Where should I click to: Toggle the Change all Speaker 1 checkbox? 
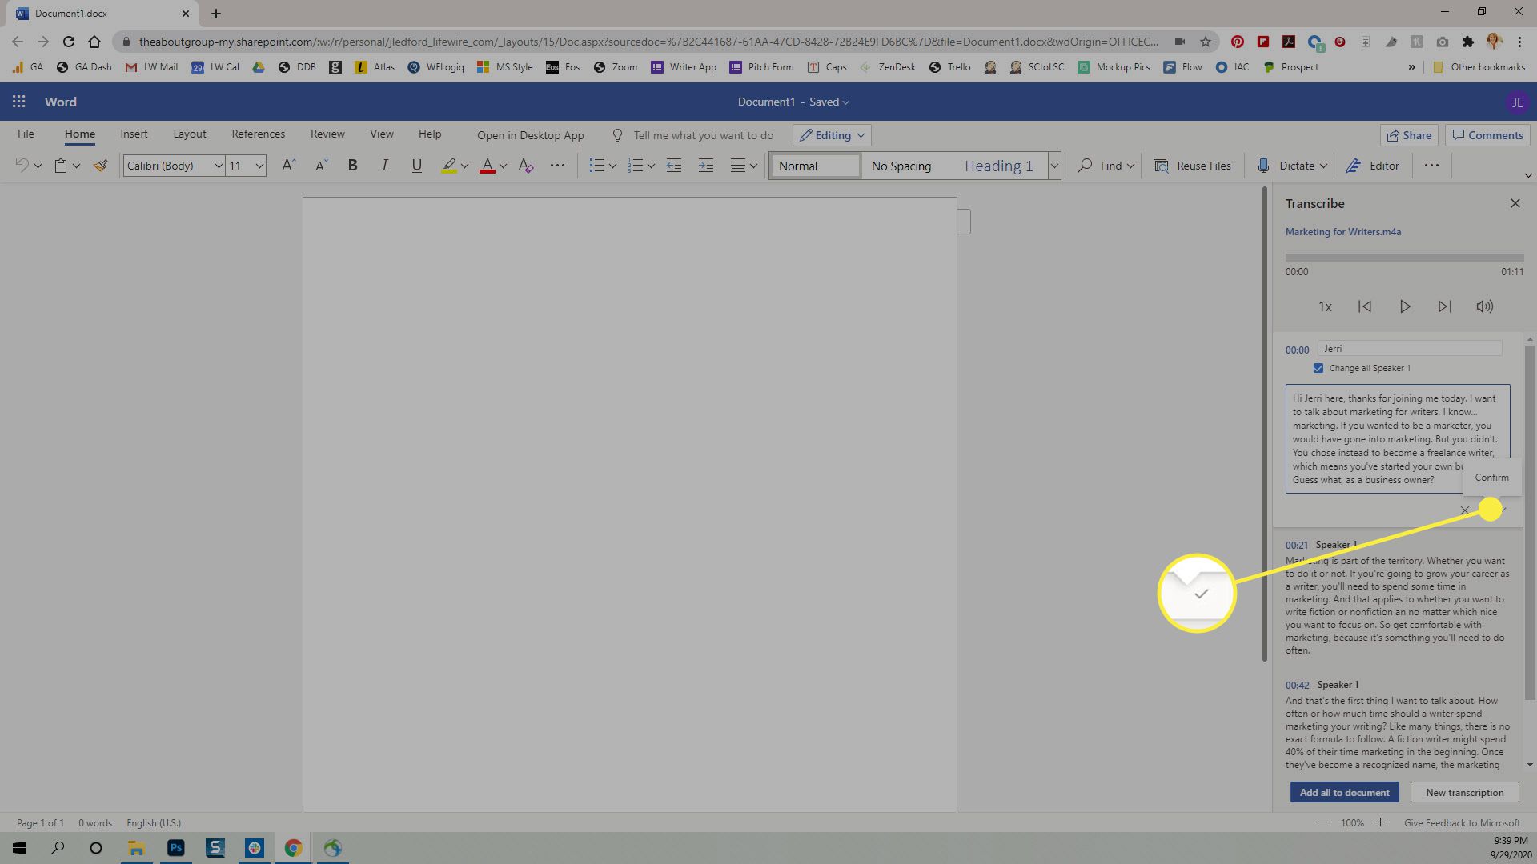pos(1318,367)
